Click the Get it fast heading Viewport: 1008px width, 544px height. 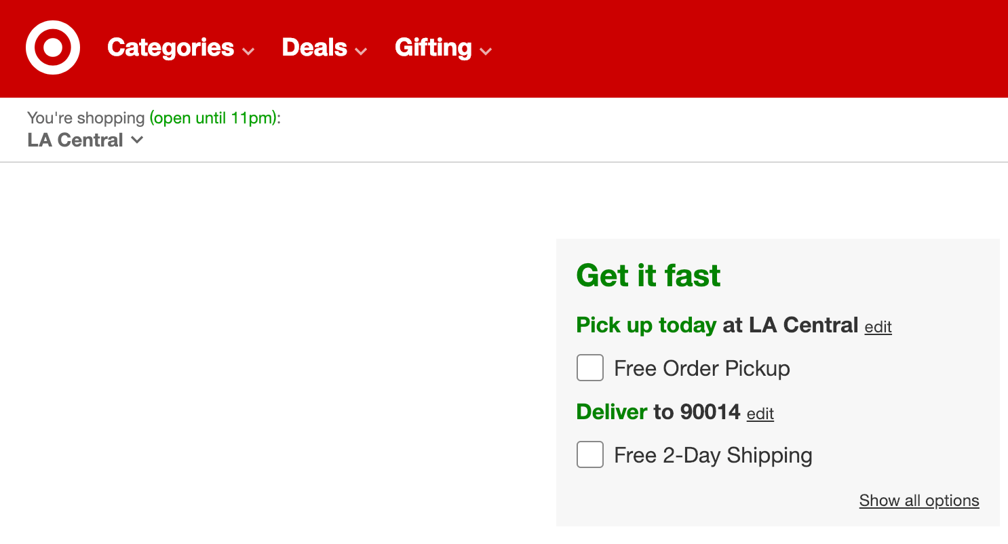pyautogui.click(x=648, y=275)
